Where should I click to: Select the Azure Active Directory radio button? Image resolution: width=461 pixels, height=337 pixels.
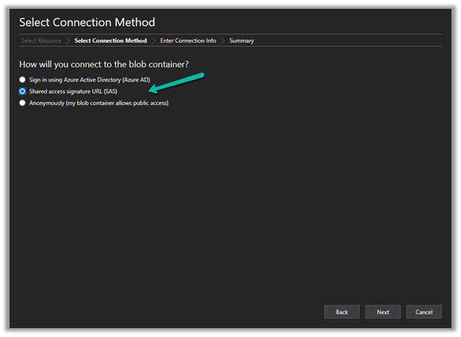[23, 79]
